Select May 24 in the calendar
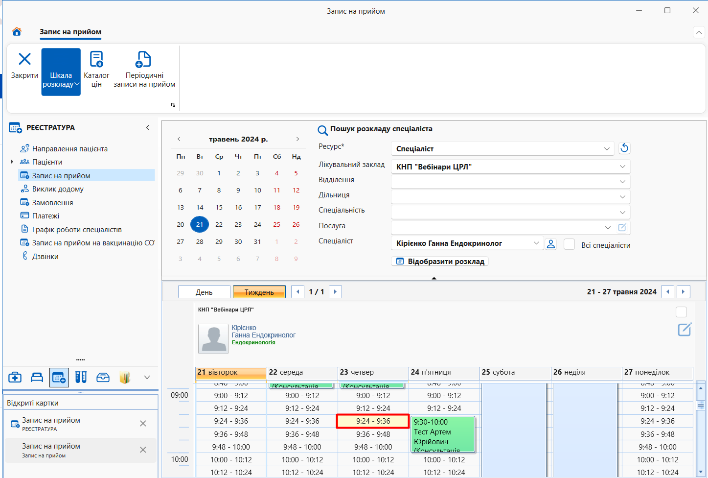The height and width of the screenshot is (478, 708). point(257,224)
